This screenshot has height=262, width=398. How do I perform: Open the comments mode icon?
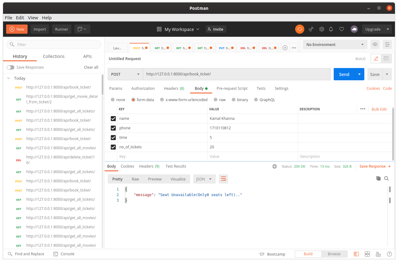coord(386,59)
